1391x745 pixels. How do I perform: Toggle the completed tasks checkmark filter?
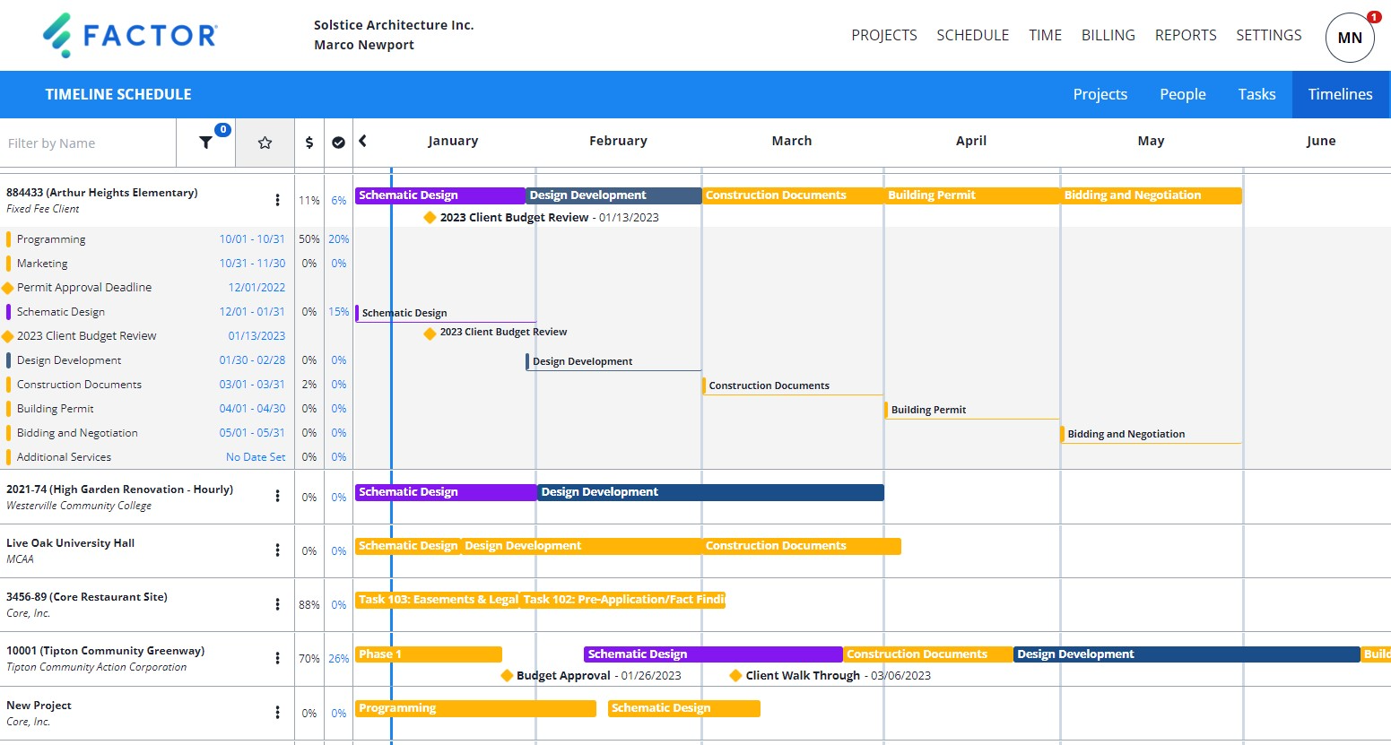[338, 142]
